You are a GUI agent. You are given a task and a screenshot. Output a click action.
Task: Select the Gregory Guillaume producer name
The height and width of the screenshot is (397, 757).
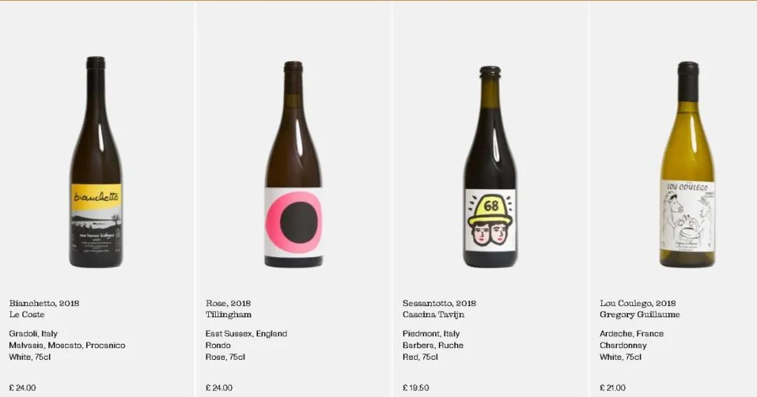tap(640, 314)
